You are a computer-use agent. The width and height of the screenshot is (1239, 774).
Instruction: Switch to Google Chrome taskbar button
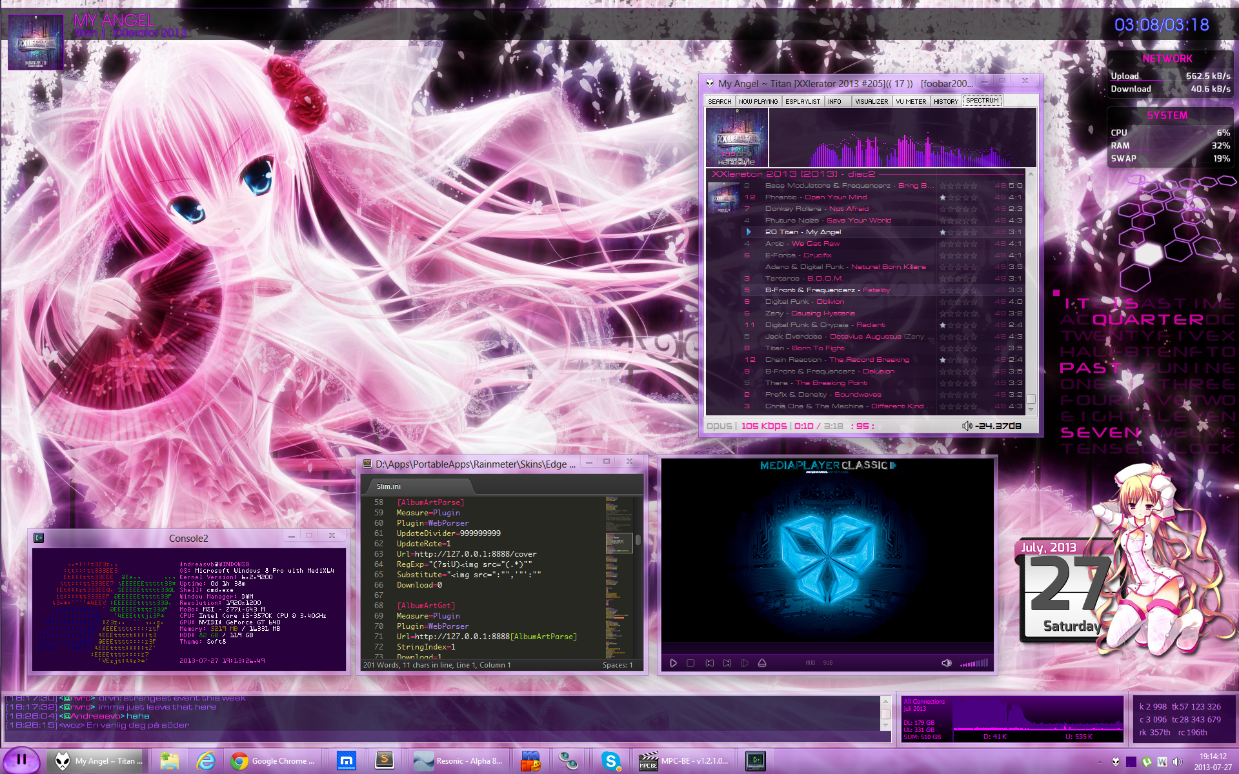click(274, 761)
